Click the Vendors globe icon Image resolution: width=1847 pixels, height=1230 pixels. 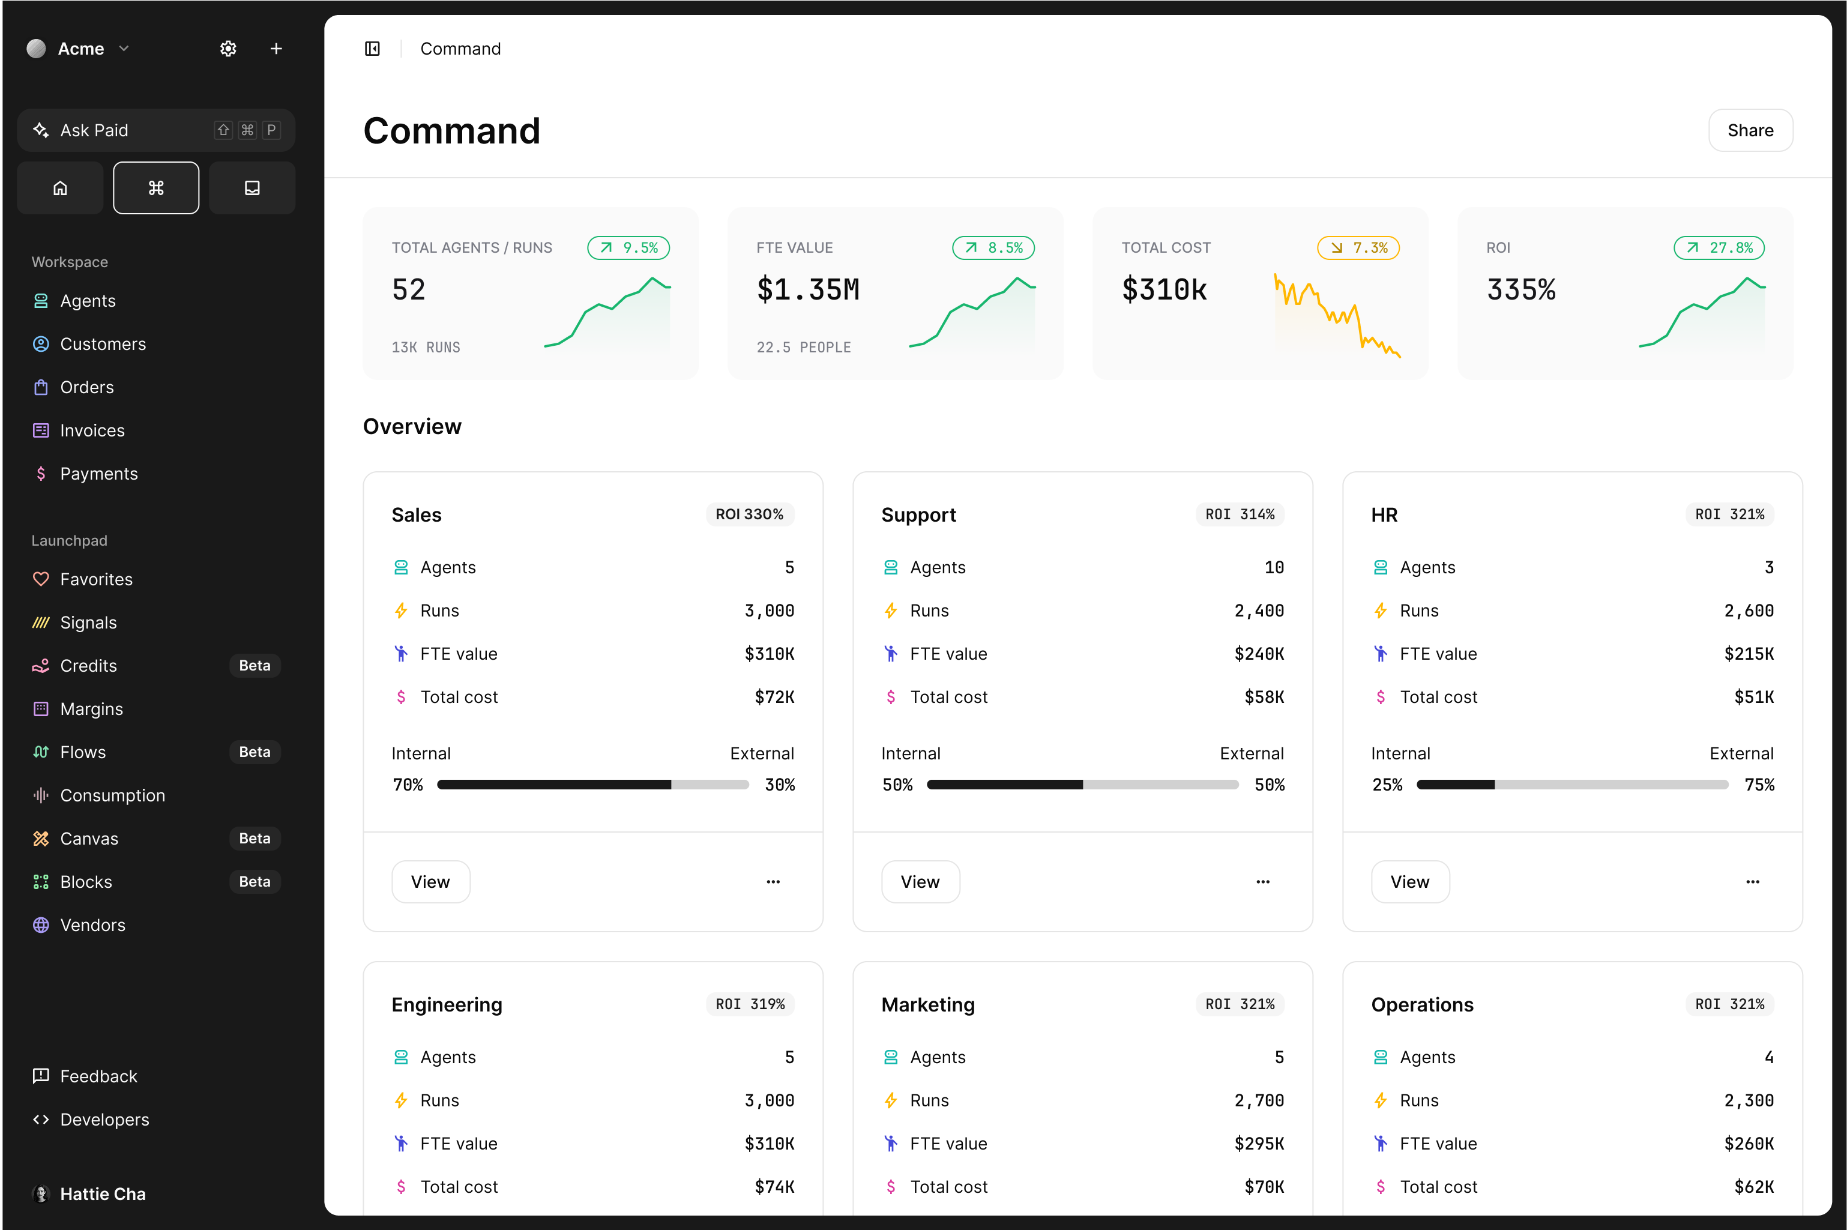[41, 924]
